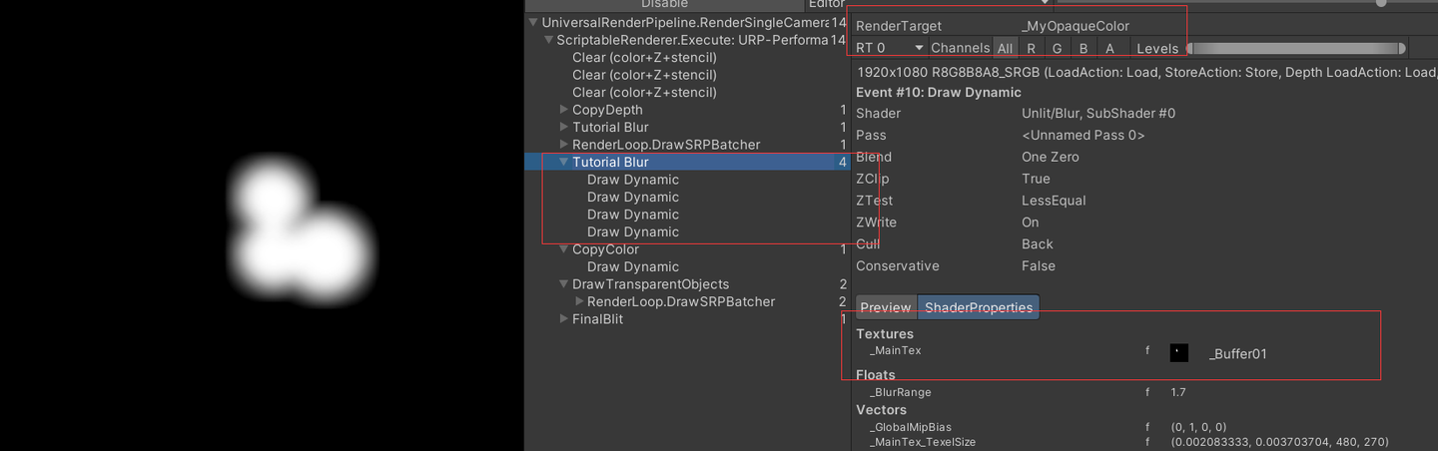Switch to the ShaderProperties tab

coord(978,307)
